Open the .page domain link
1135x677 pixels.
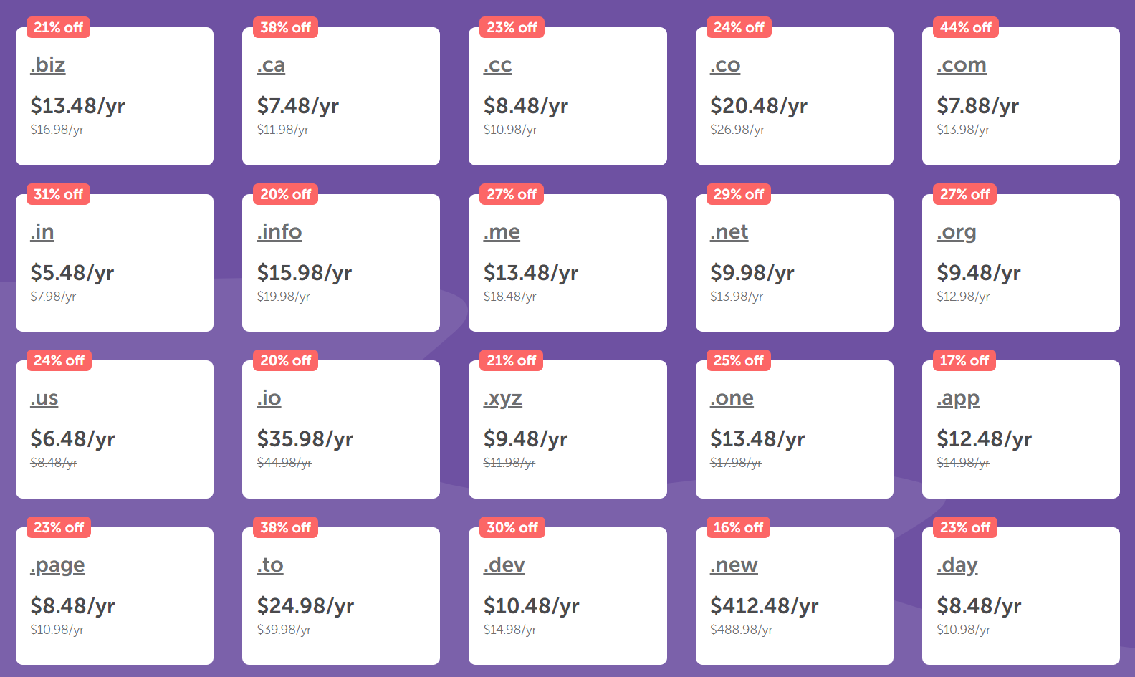coord(57,566)
